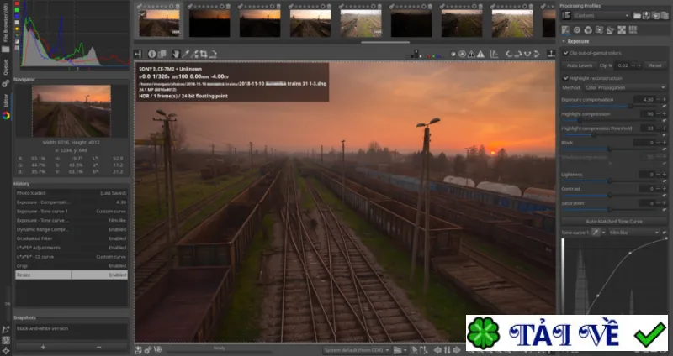Pick the white balance eyedropper tool
The height and width of the screenshot is (356, 673).
tap(185, 54)
